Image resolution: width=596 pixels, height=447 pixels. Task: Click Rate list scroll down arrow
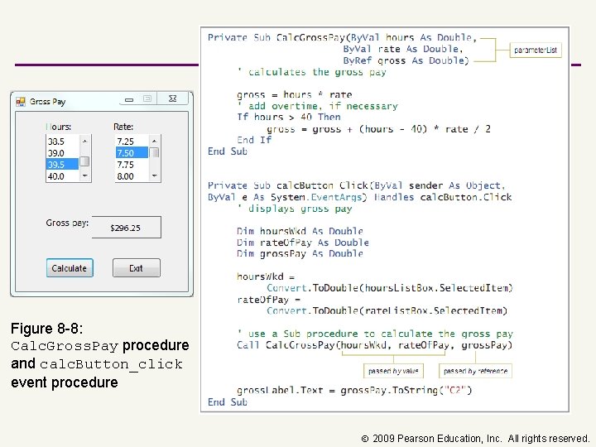154,175
